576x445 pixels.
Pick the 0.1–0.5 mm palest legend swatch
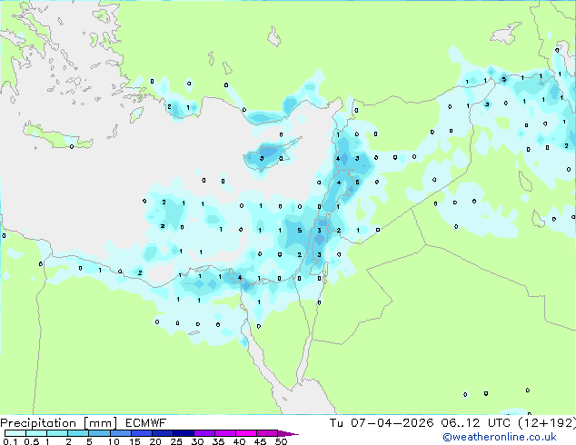tap(15, 433)
